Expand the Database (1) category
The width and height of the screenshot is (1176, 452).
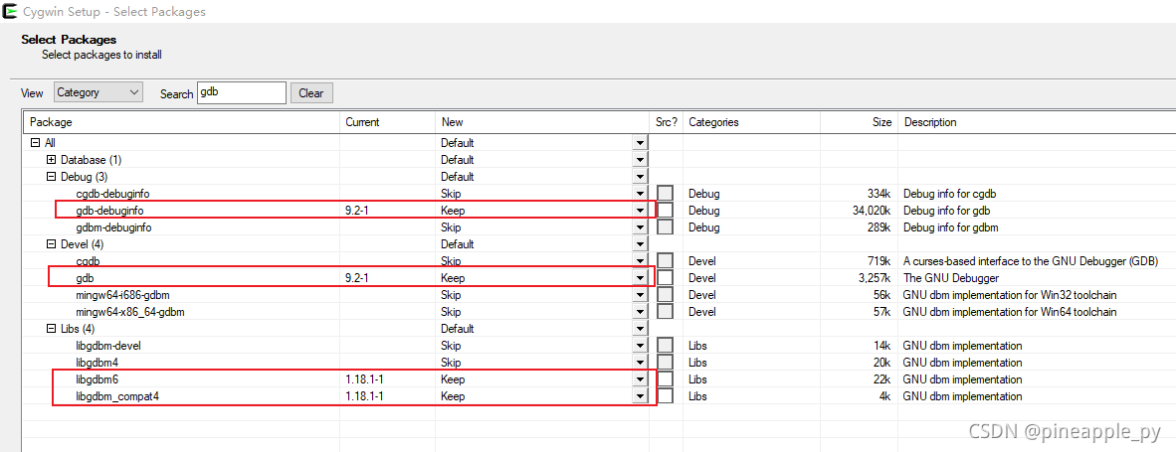51,159
